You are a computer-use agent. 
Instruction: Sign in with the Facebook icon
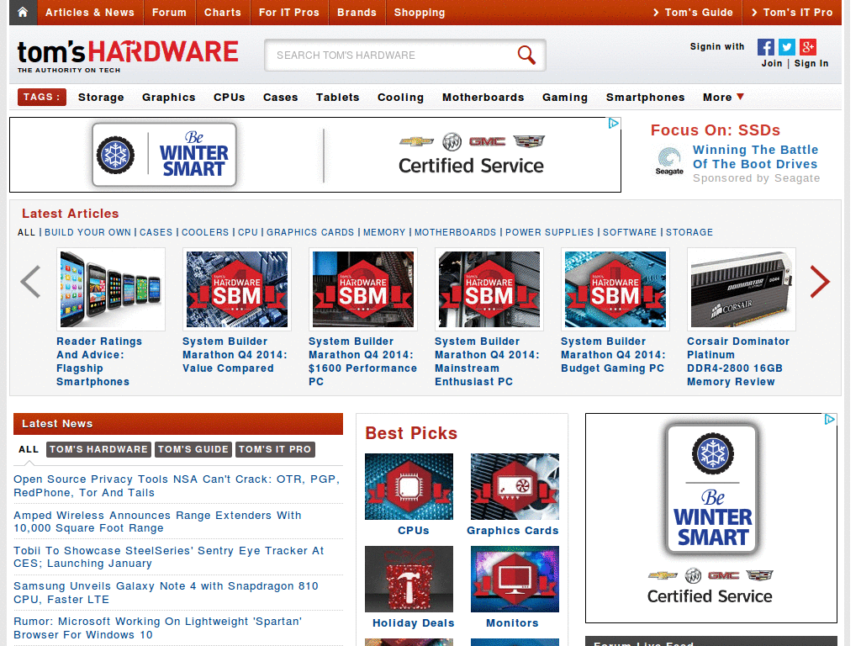coord(766,47)
